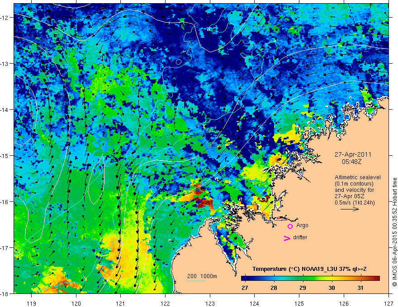Image resolution: width=398 pixels, height=307 pixels.
Task: Click the time '05:48Z' text
Action: coord(351,162)
